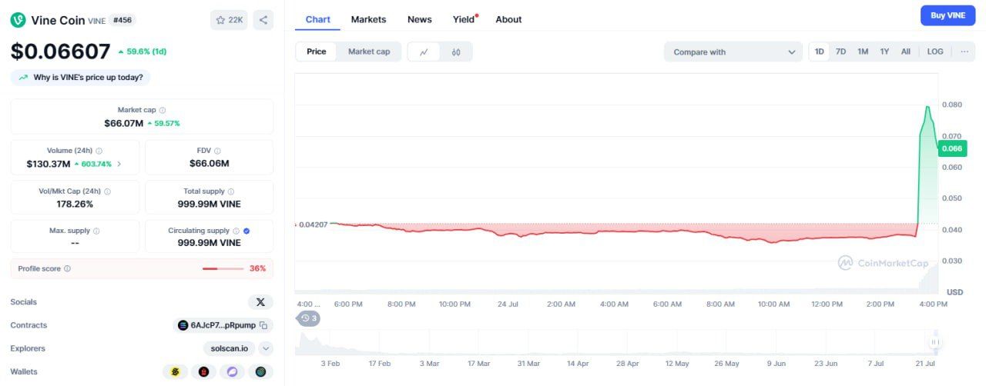The height and width of the screenshot is (386, 986).
Task: Click the mini timeline overview chart
Action: (616, 342)
